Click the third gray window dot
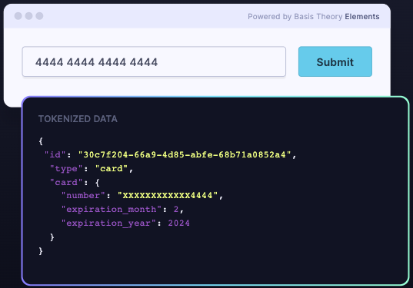Viewport: 413px width, 288px height. [x=39, y=16]
